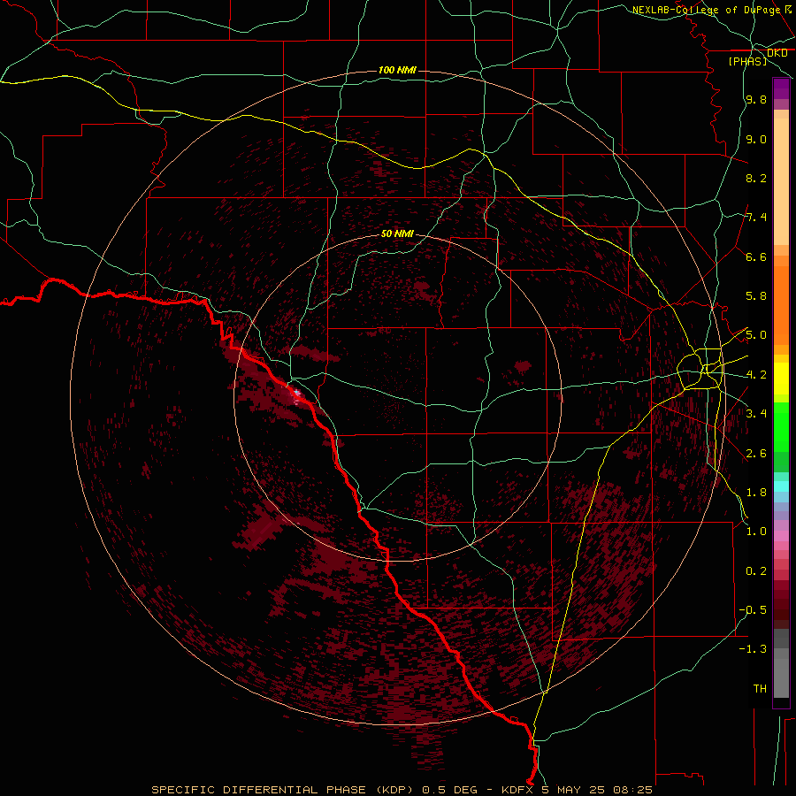The width and height of the screenshot is (796, 796).
Task: Click the 9.0 value on the color scale
Action: 756,139
